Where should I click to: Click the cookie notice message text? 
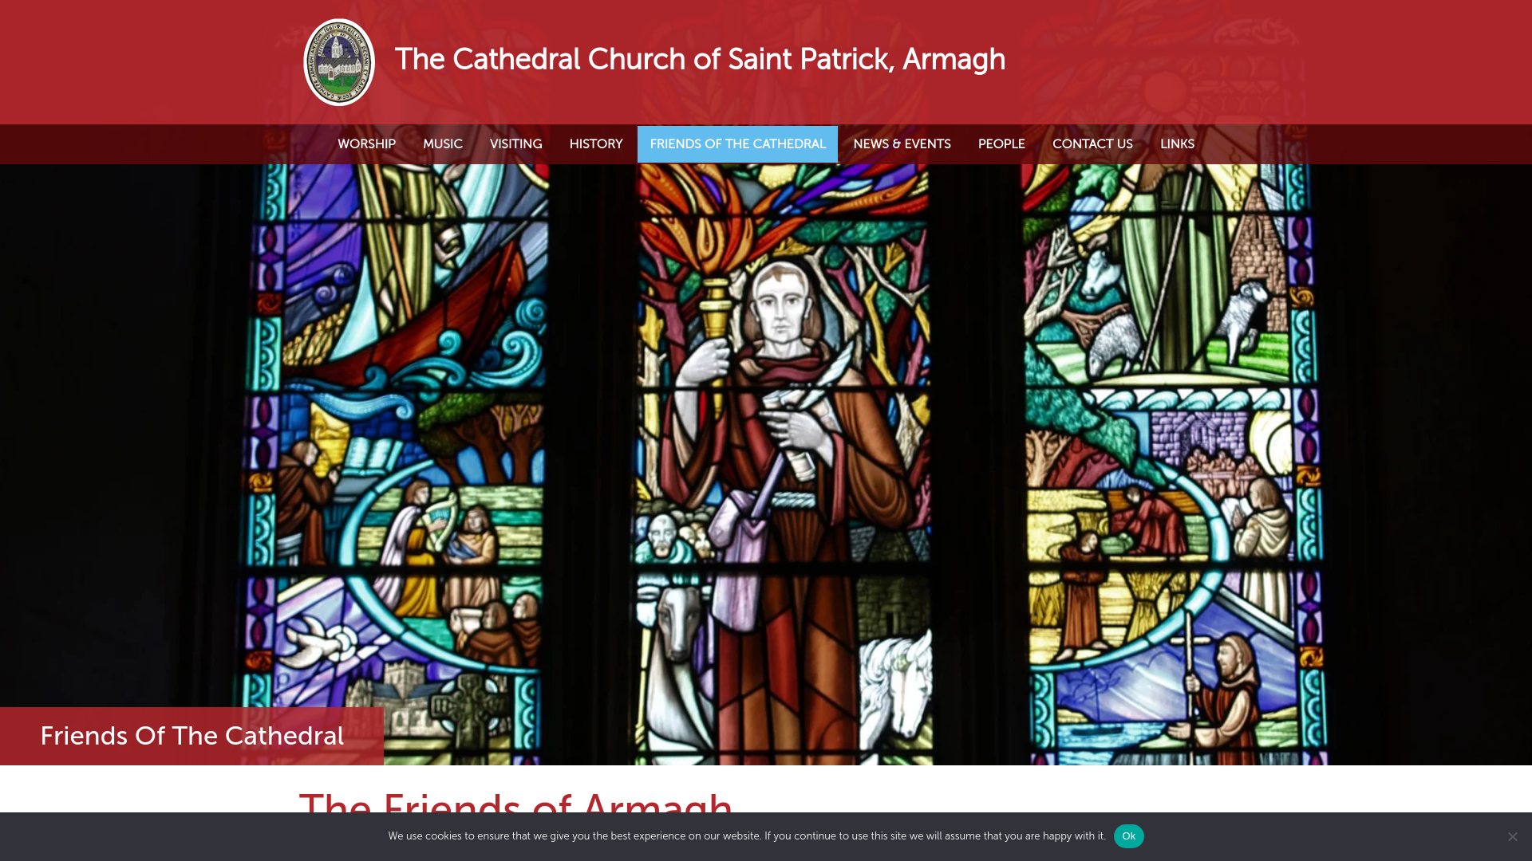(x=747, y=836)
